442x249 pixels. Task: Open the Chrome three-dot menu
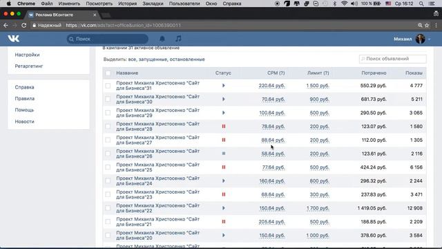click(x=436, y=25)
